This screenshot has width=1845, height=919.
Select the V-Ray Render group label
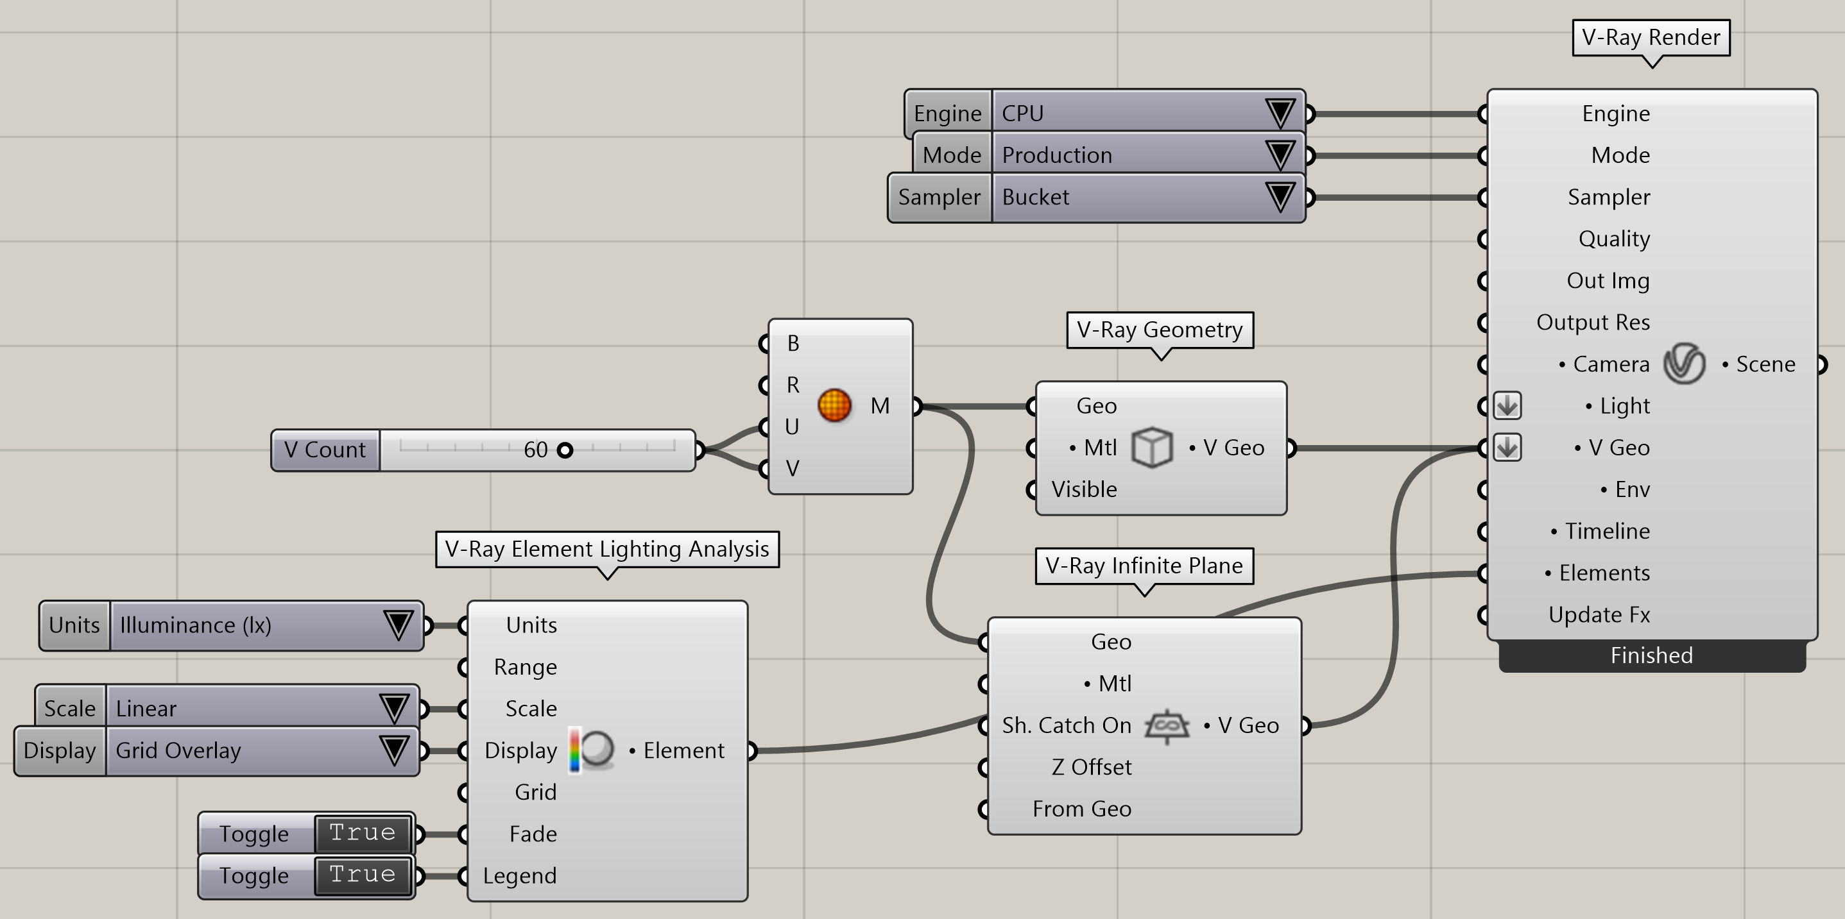(1651, 37)
